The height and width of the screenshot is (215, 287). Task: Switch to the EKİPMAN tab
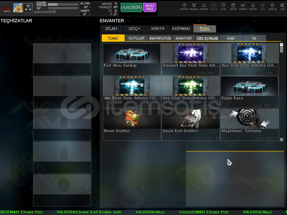click(181, 29)
